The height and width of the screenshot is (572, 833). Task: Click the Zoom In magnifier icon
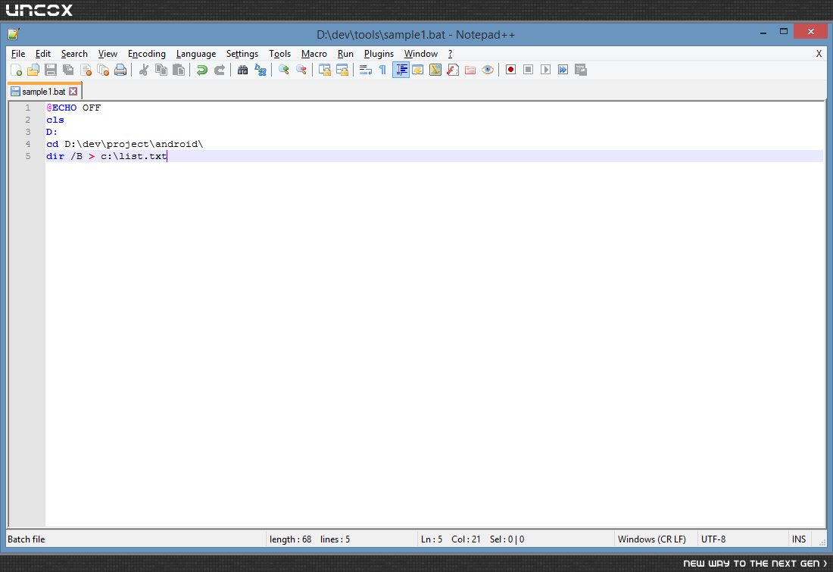point(284,70)
